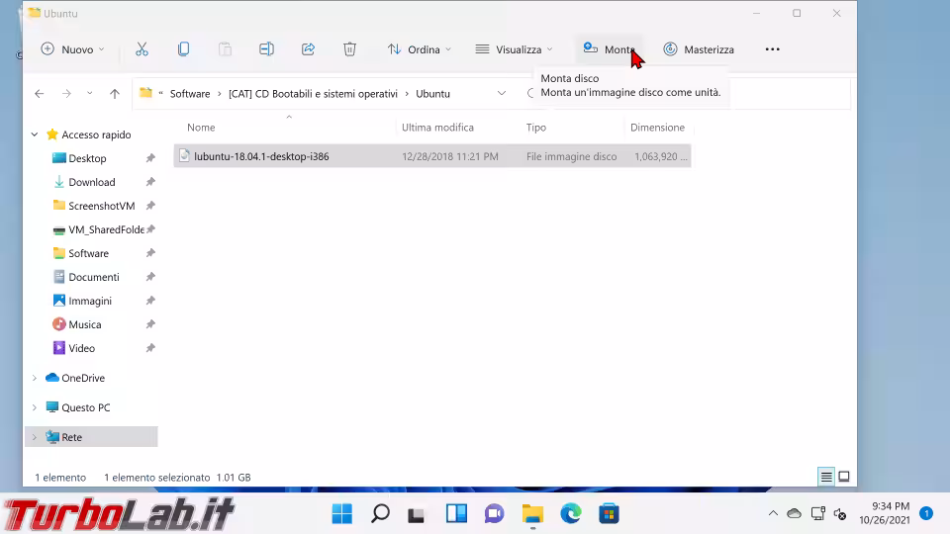Click the Delete trash icon
Viewport: 950px width, 534px height.
[x=349, y=49]
